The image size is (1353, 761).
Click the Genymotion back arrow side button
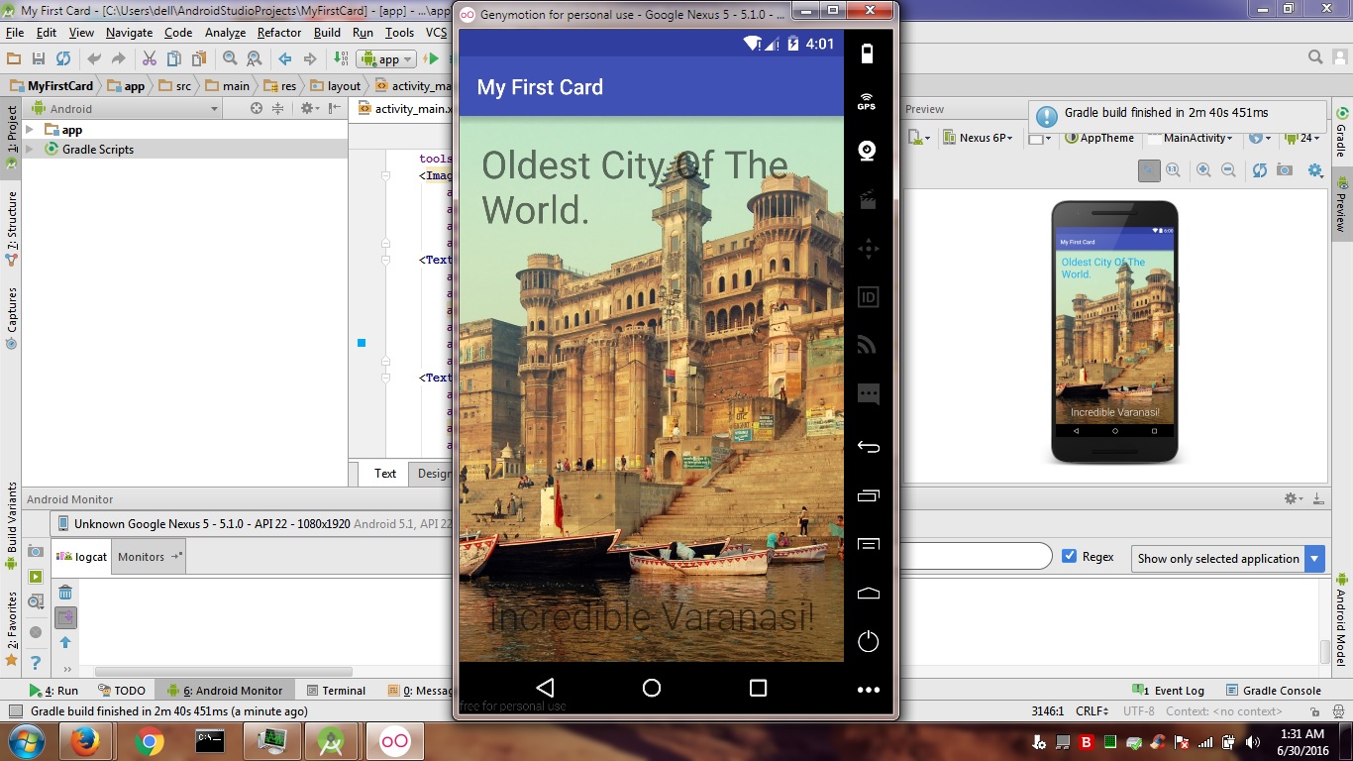pyautogui.click(x=868, y=447)
